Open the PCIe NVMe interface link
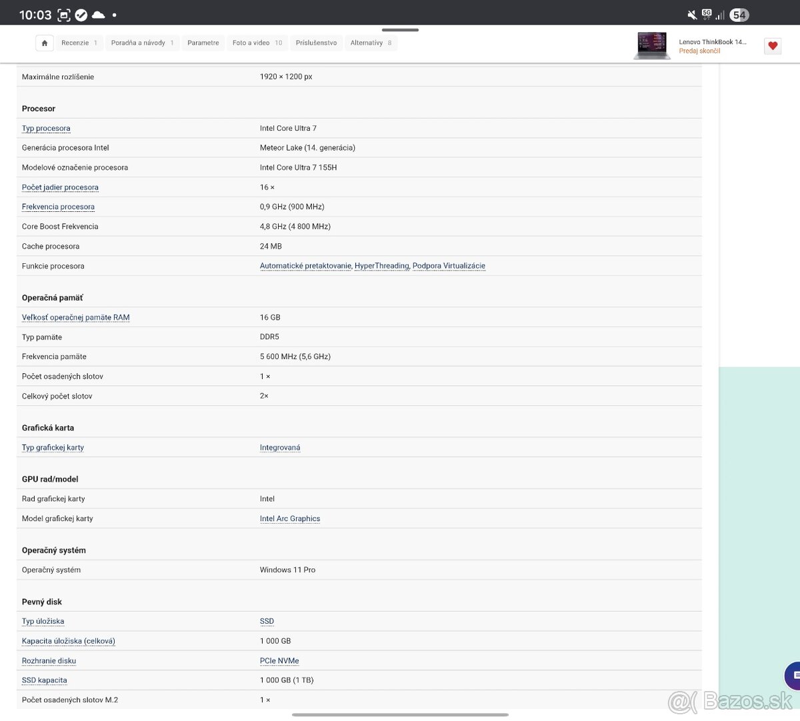This screenshot has width=800, height=721. pos(279,661)
